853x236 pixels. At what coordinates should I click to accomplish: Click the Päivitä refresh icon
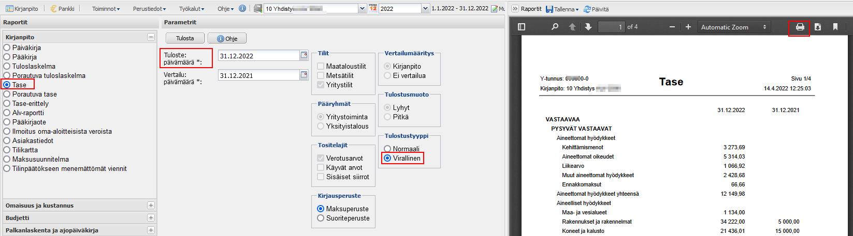(587, 9)
